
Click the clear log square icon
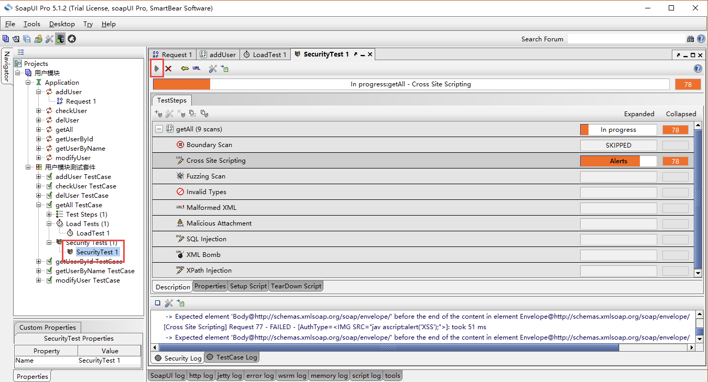(157, 303)
